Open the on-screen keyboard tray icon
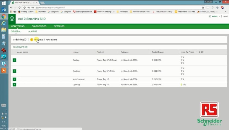This screenshot has height=130, width=229. point(4,105)
